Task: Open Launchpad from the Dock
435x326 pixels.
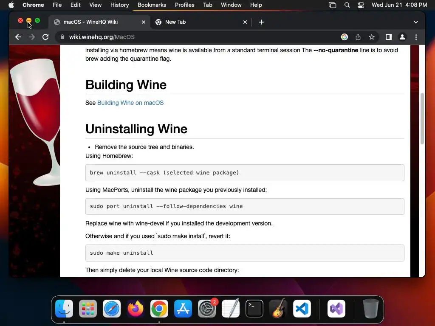Action: pos(88,309)
